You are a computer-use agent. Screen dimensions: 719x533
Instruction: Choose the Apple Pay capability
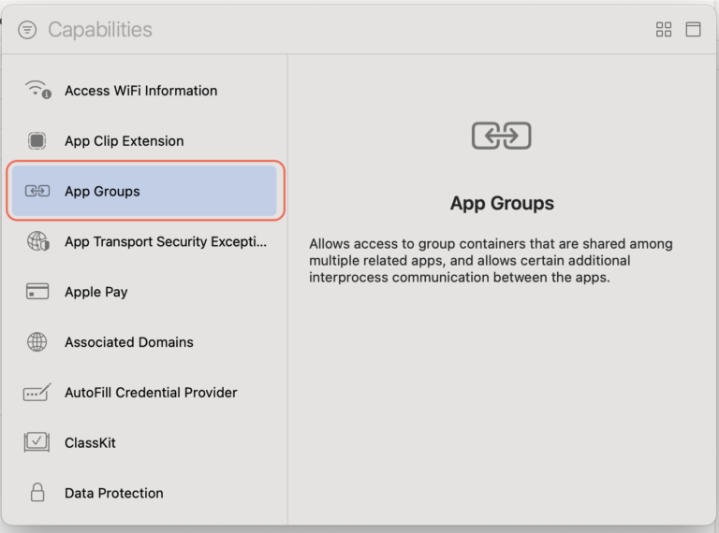(x=95, y=292)
